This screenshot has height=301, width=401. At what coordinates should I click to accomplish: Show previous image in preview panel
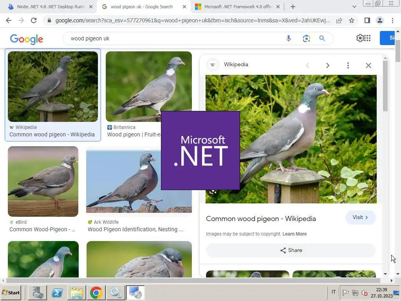coord(307,65)
